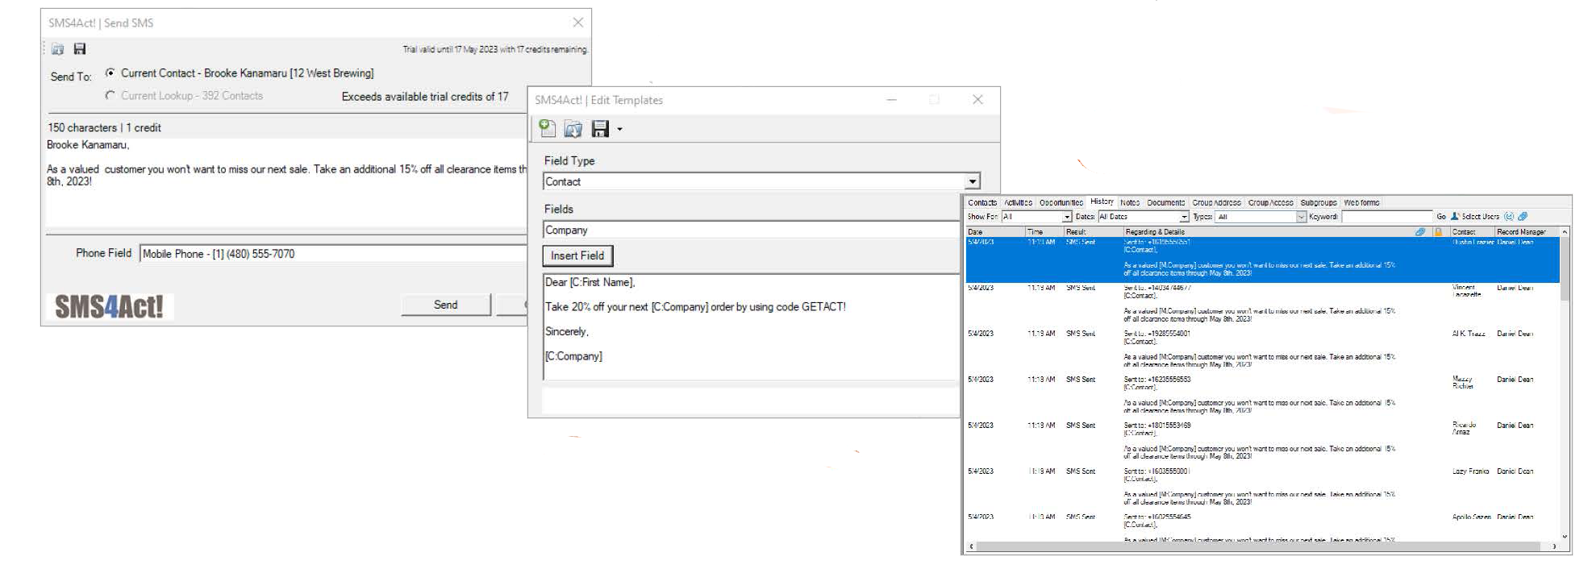The height and width of the screenshot is (569, 1592).
Task: Click the History list scroll-down arrow
Action: (x=1565, y=536)
